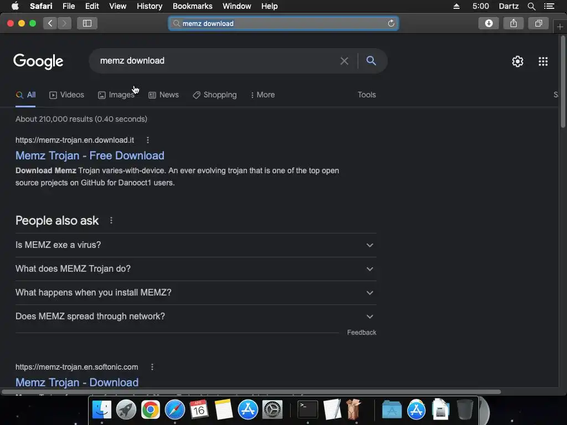This screenshot has width=567, height=425.
Task: Reload the page with the refresh icon
Action: 391,23
